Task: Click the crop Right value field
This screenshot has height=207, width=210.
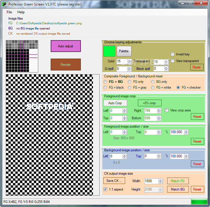Action: (x=151, y=111)
